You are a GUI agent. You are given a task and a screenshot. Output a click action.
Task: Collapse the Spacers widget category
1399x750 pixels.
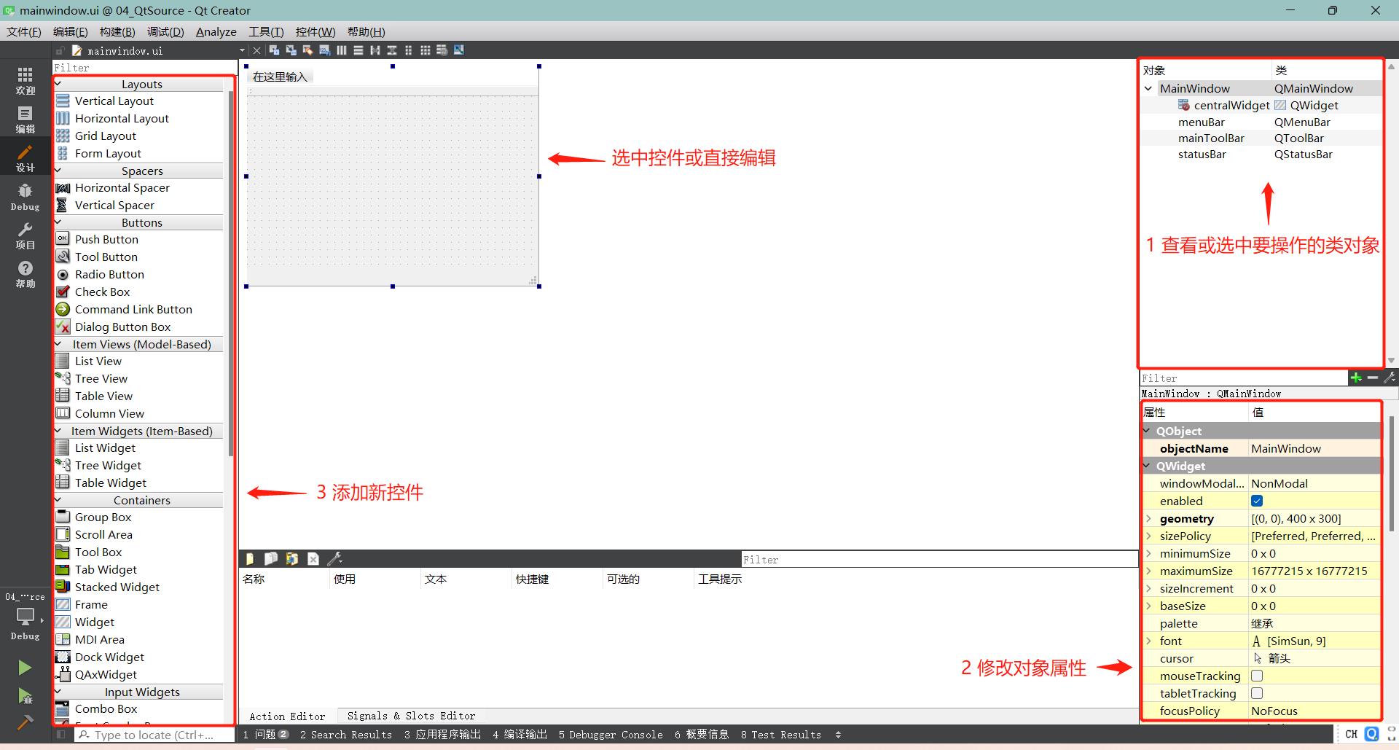click(x=58, y=171)
